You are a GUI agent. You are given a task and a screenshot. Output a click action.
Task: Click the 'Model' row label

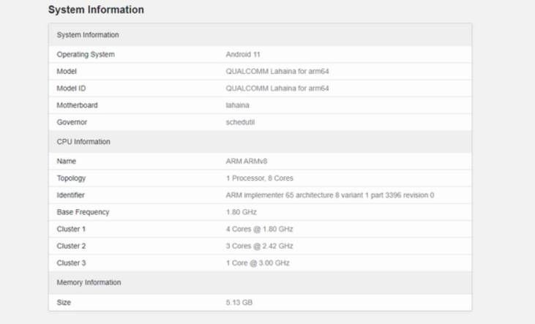(67, 71)
